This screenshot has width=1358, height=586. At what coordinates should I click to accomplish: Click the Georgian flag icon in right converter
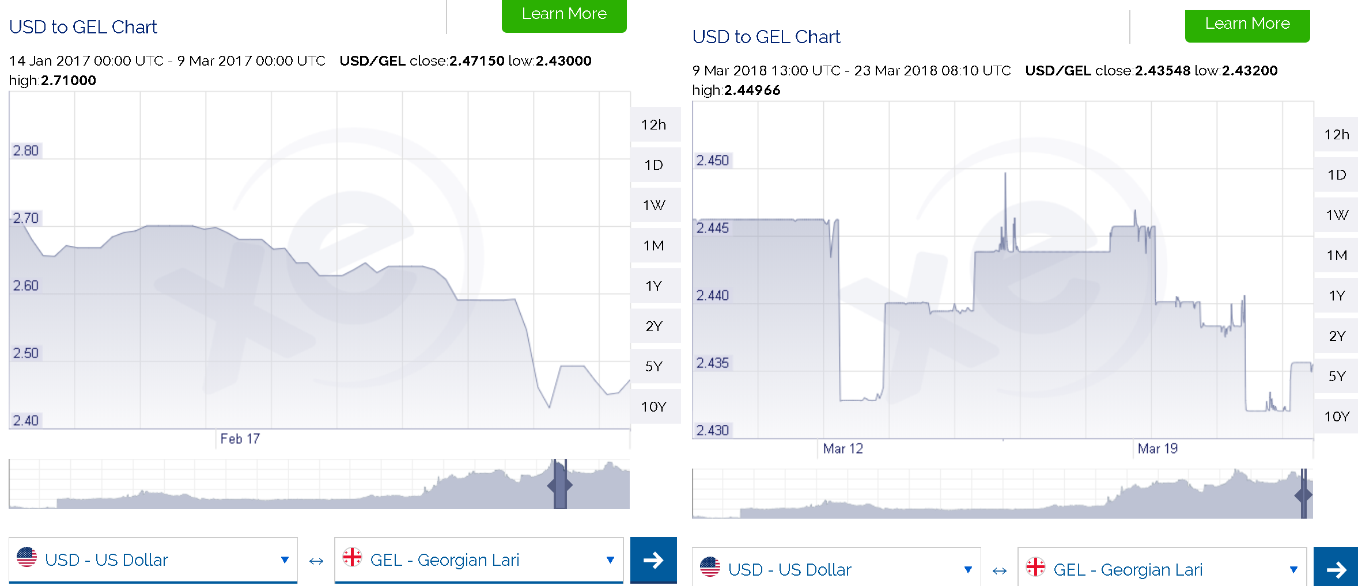click(x=1035, y=567)
